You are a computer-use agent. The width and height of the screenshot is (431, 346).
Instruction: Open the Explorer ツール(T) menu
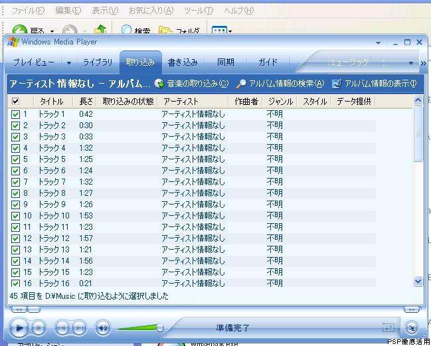coord(198,11)
